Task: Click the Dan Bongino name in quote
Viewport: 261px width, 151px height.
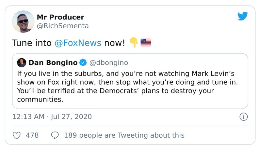Action: pos(53,62)
